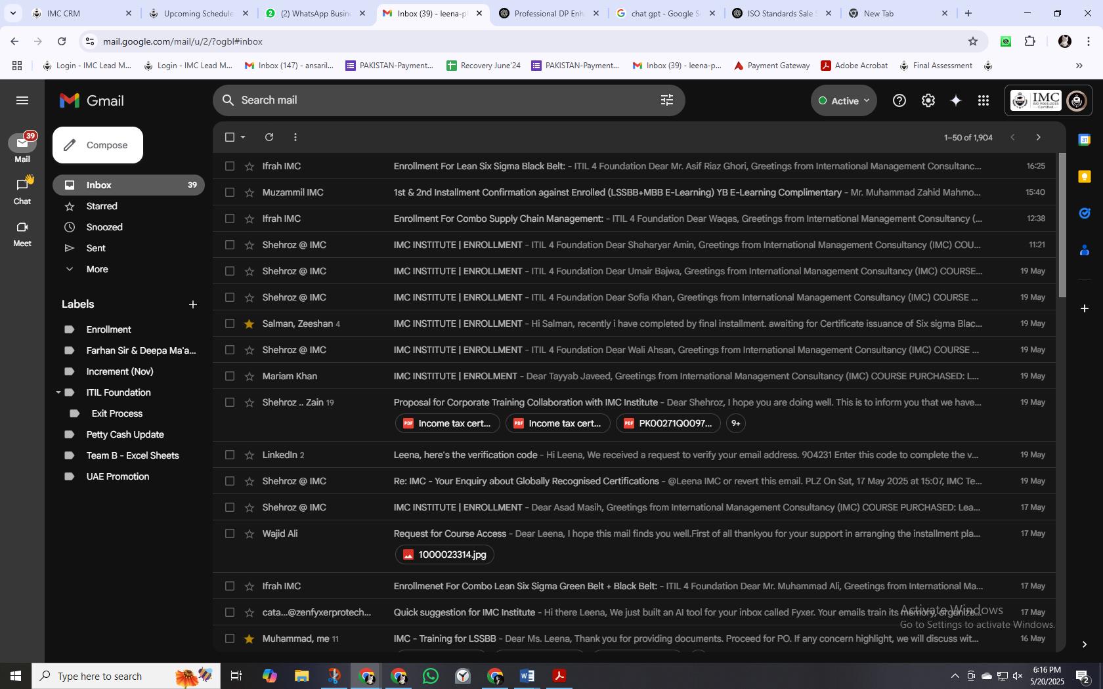Create new label plus icon next to Labels
The image size is (1103, 689).
[x=192, y=304]
